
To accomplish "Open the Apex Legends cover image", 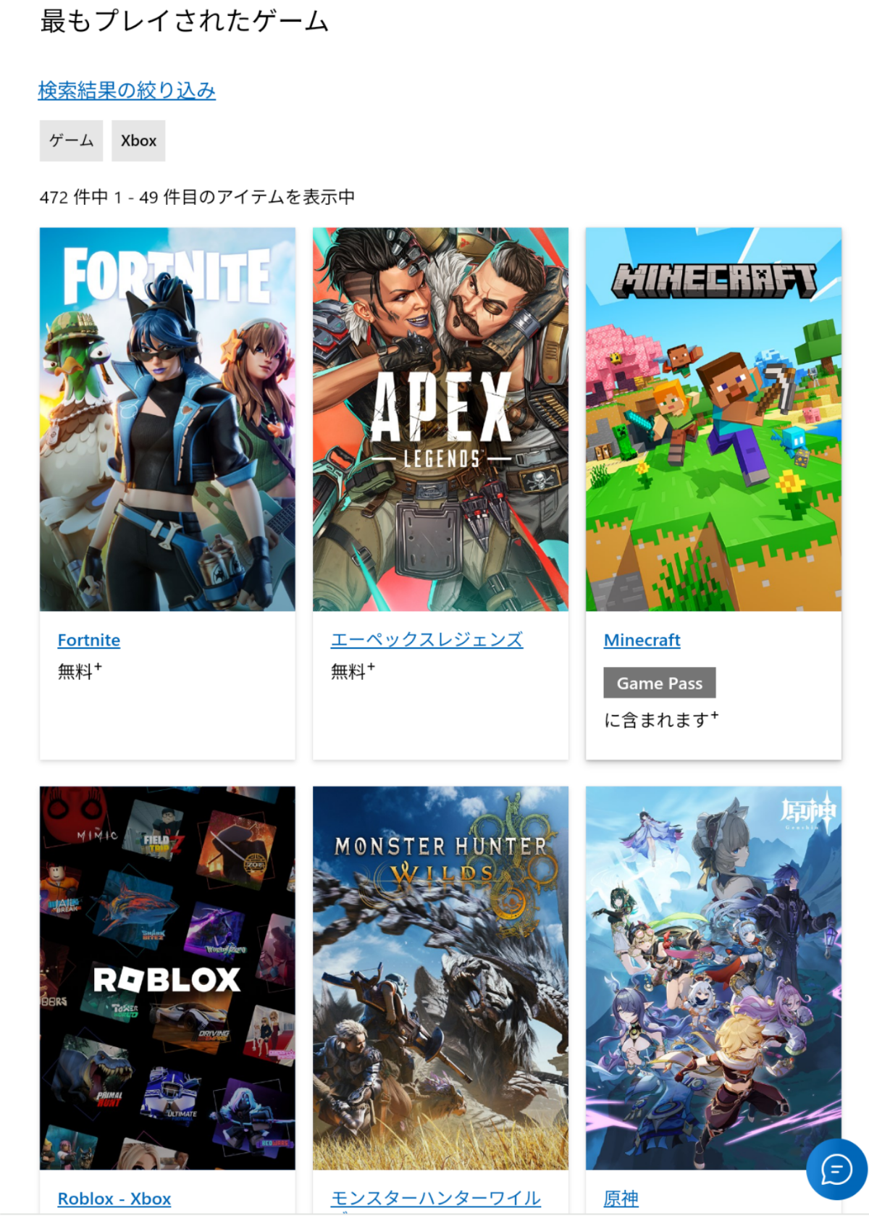I will click(x=440, y=419).
